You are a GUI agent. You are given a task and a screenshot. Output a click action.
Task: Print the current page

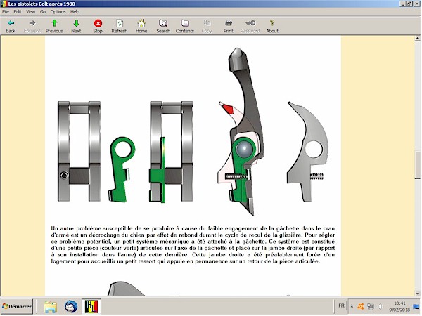coord(229,26)
